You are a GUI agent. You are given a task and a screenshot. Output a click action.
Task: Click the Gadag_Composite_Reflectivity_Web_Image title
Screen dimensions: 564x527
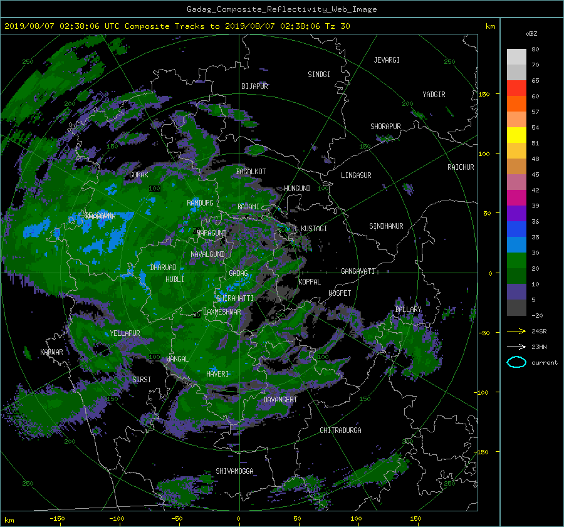(x=281, y=9)
